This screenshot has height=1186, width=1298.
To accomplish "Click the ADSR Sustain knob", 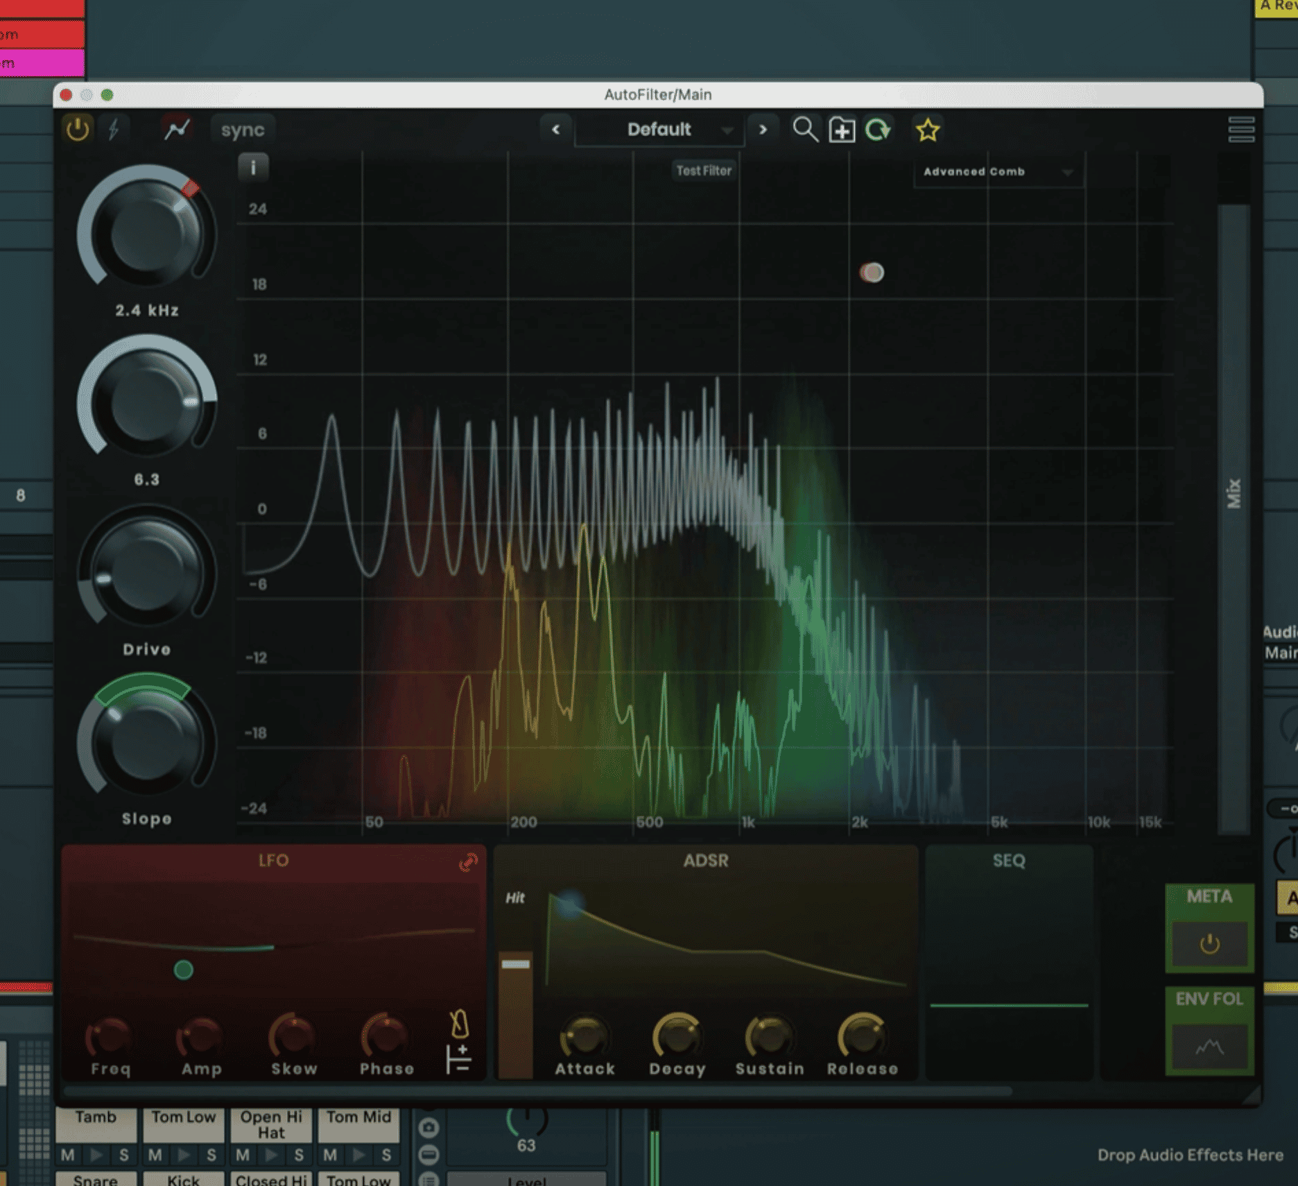I will coord(770,1037).
